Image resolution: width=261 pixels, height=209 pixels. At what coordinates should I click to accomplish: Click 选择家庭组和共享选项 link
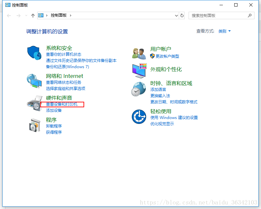(x=66, y=89)
